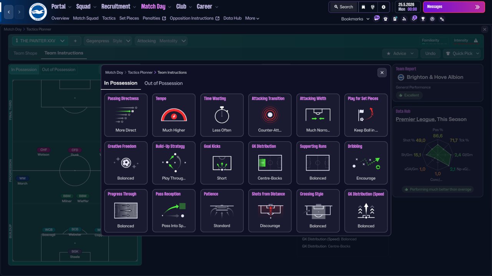The width and height of the screenshot is (492, 276).
Task: Open the shirt icon bookmark shortcut
Action: (x=386, y=19)
